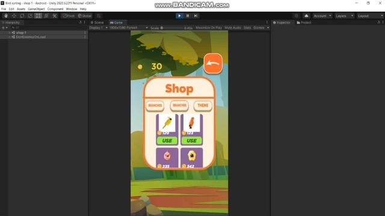Image resolution: width=385 pixels, height=216 pixels.
Task: Switch to the Inspector tab
Action: [x=282, y=23]
